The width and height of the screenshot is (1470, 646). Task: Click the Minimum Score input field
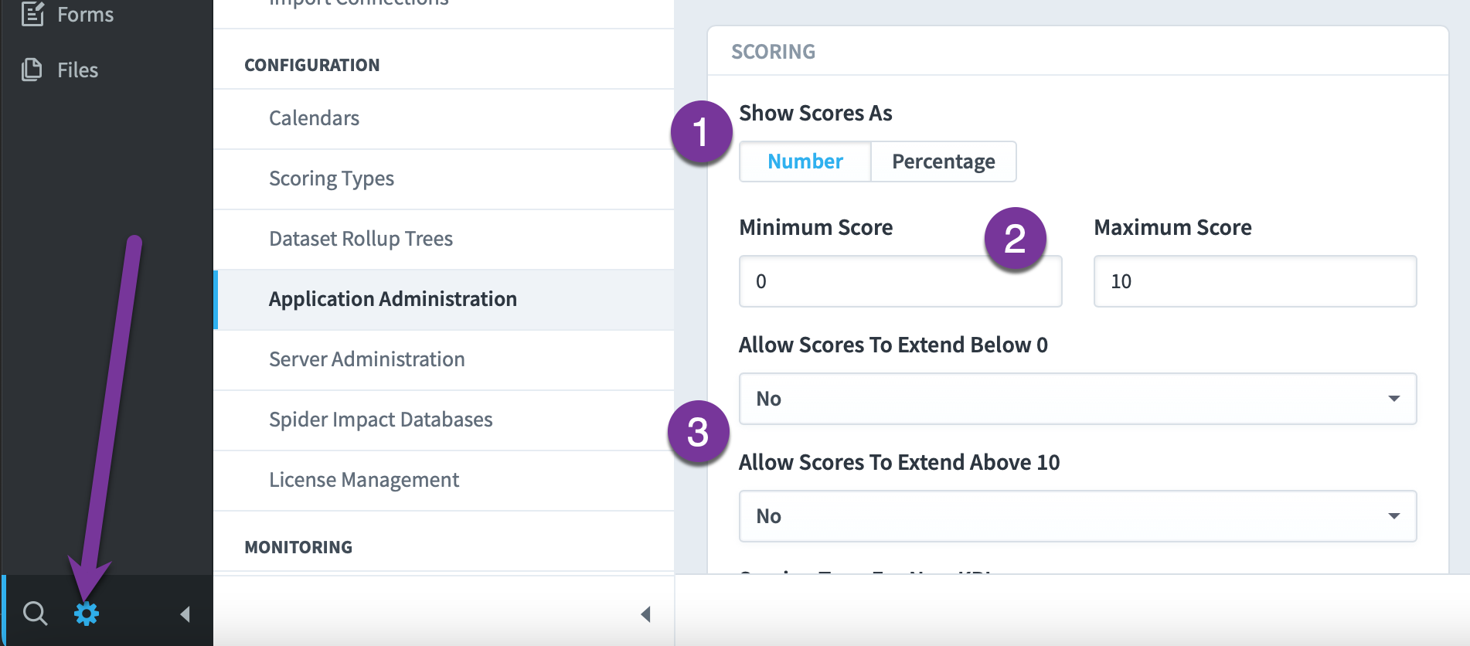900,281
